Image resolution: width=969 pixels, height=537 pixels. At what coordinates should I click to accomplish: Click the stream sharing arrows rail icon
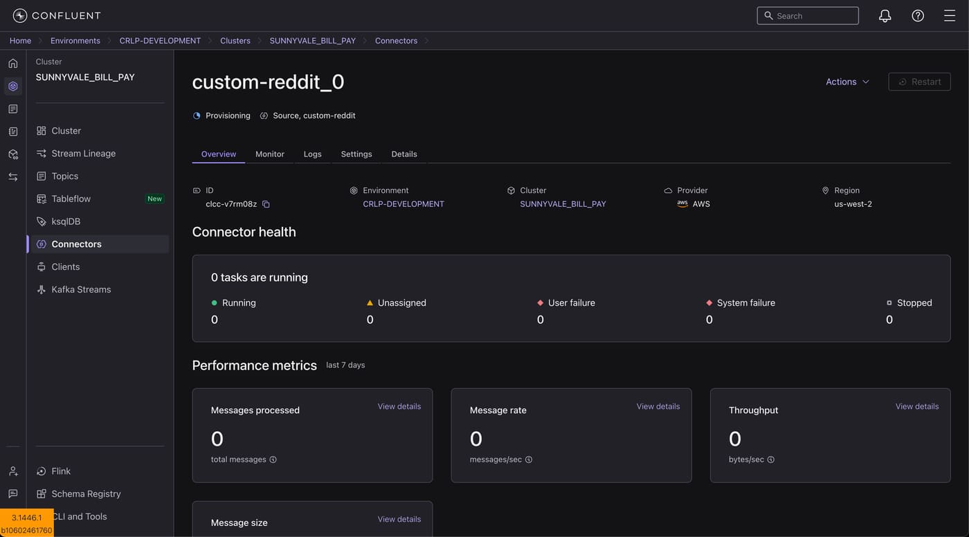click(13, 177)
